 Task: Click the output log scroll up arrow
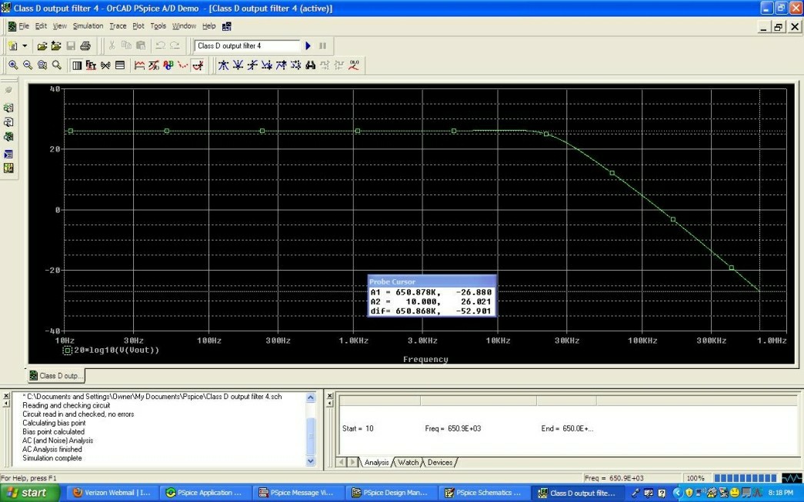coord(311,397)
